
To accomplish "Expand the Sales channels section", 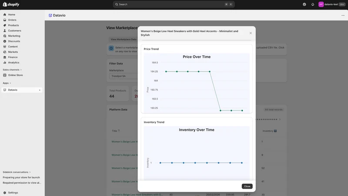I will click(12, 70).
